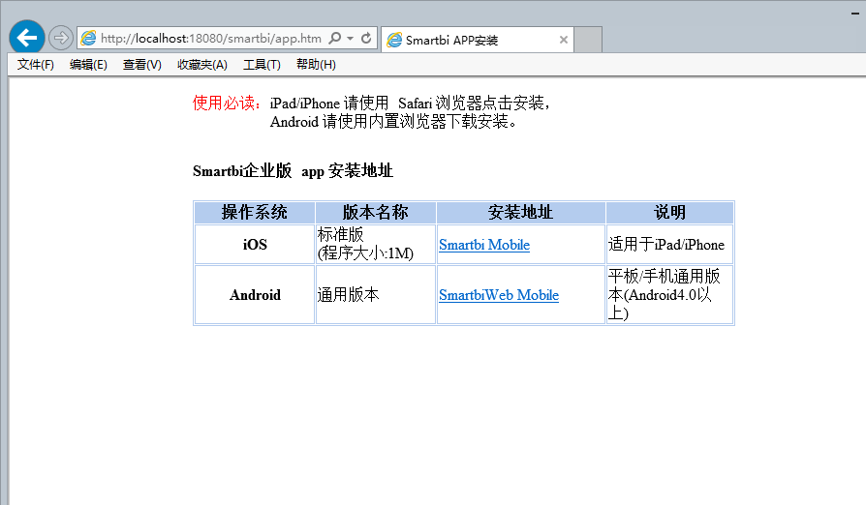Image resolution: width=866 pixels, height=505 pixels.
Task: Click the 平板/手机通用版本 description cell
Action: (x=670, y=295)
